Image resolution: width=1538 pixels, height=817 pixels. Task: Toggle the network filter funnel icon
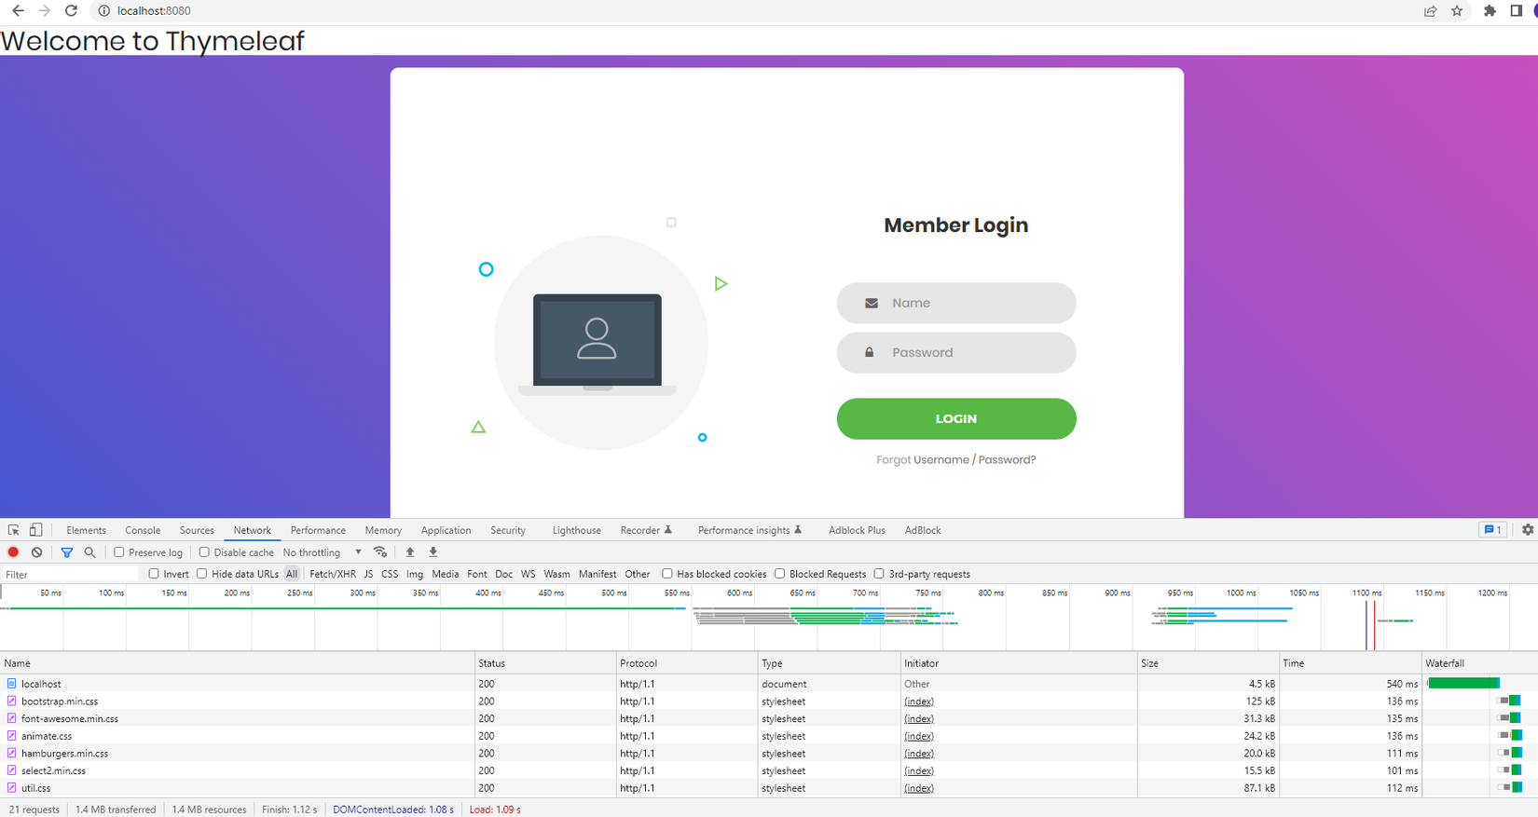[66, 552]
